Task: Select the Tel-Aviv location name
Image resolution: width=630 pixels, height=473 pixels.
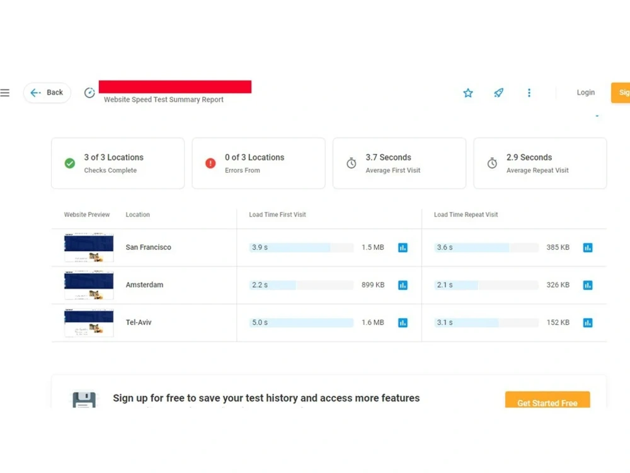Action: 139,322
